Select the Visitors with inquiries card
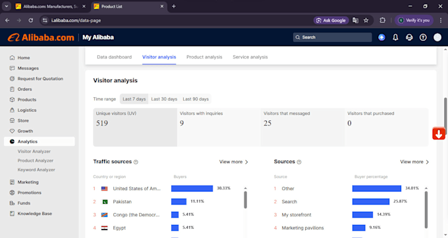 [x=219, y=127]
